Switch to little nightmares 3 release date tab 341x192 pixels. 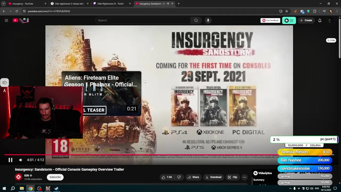69,4
